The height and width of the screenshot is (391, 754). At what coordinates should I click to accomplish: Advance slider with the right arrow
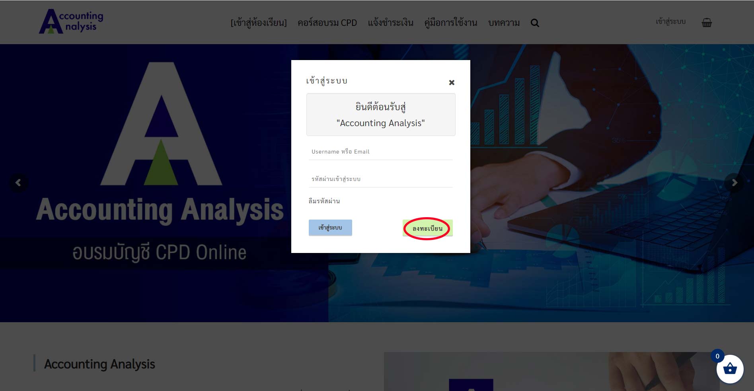(x=735, y=183)
